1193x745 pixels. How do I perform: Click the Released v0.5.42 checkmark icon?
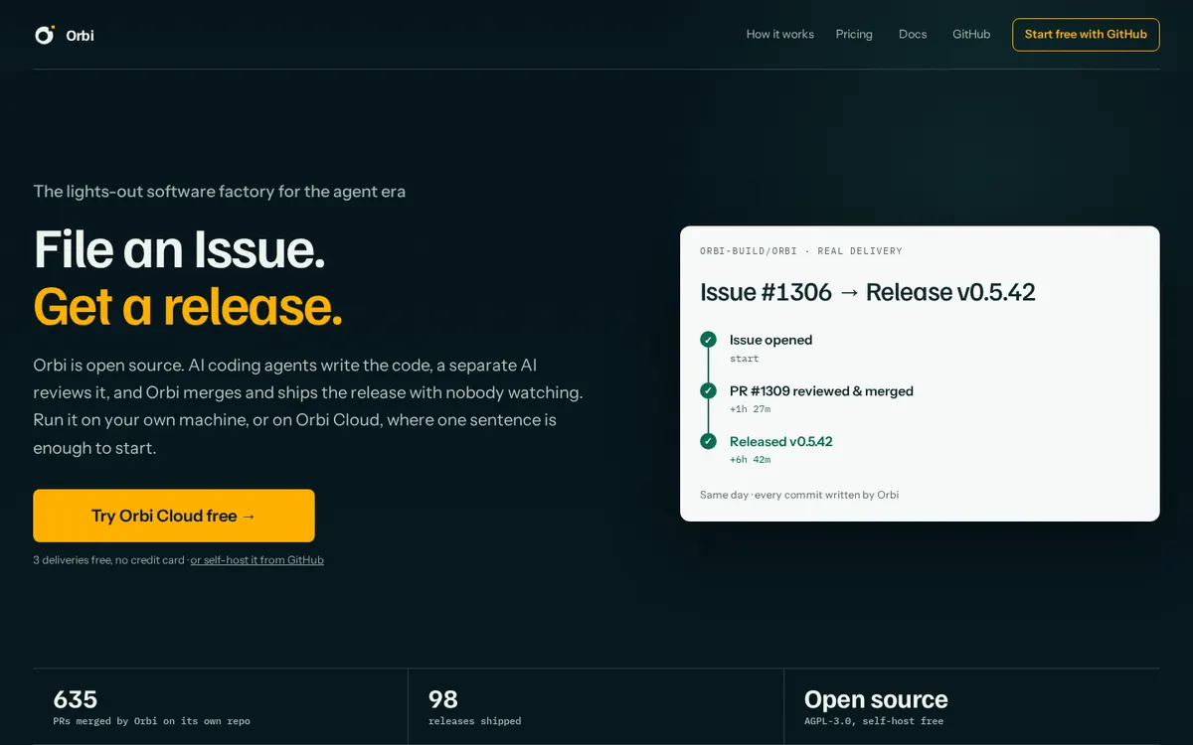point(708,441)
